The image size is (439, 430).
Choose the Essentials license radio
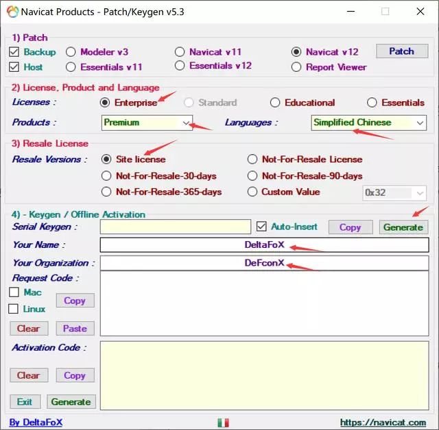(372, 103)
